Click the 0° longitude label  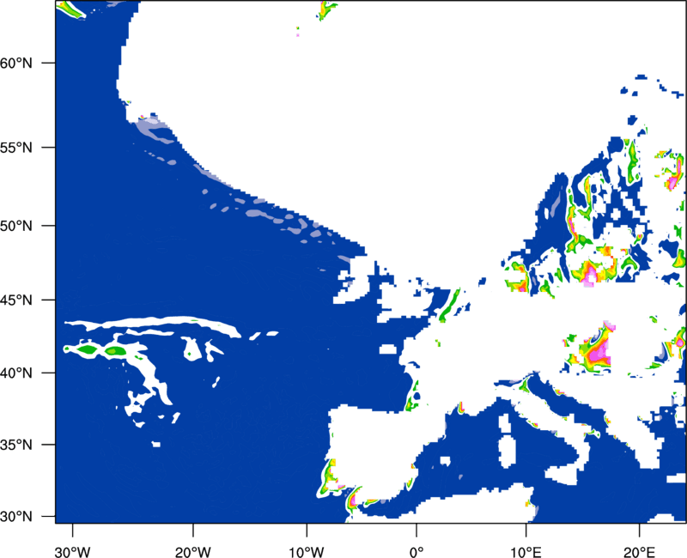coord(416,552)
